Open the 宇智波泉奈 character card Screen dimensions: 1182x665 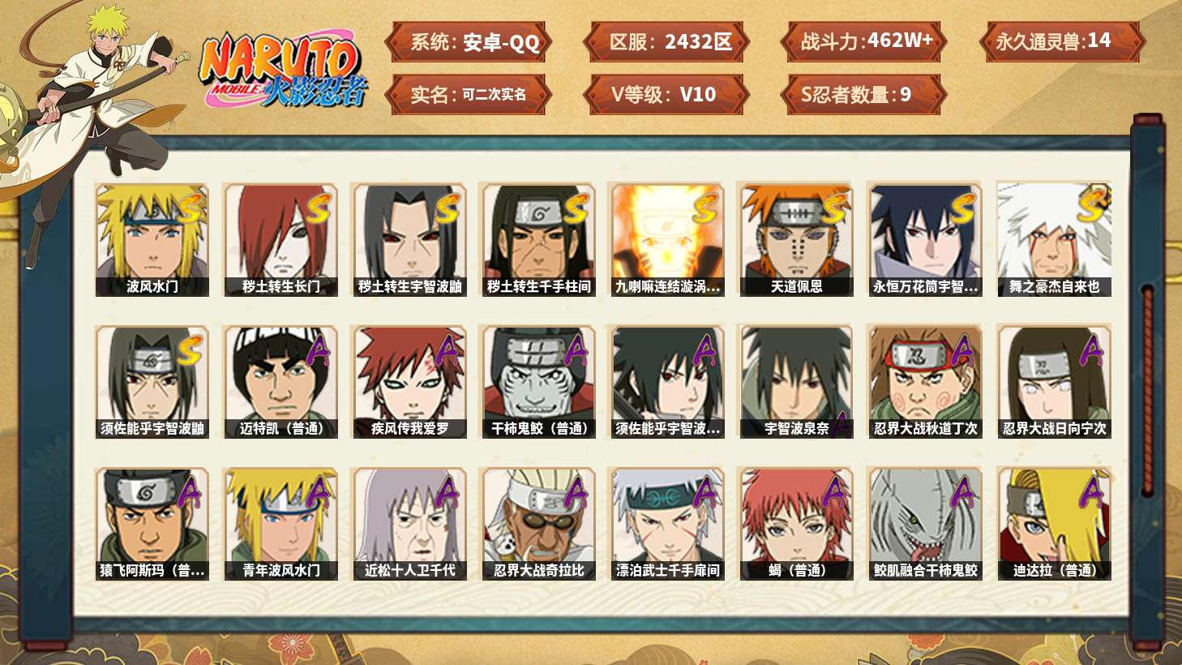796,382
